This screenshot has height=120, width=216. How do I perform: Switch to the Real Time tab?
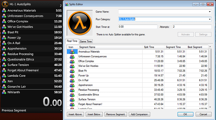(x=72, y=41)
